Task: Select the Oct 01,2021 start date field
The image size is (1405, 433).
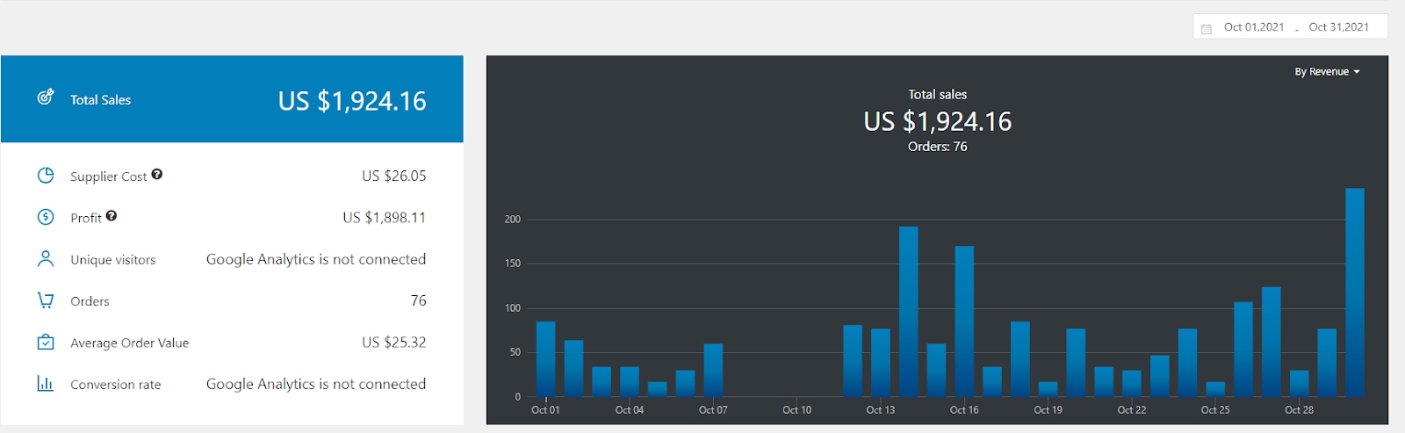Action: tap(1254, 27)
